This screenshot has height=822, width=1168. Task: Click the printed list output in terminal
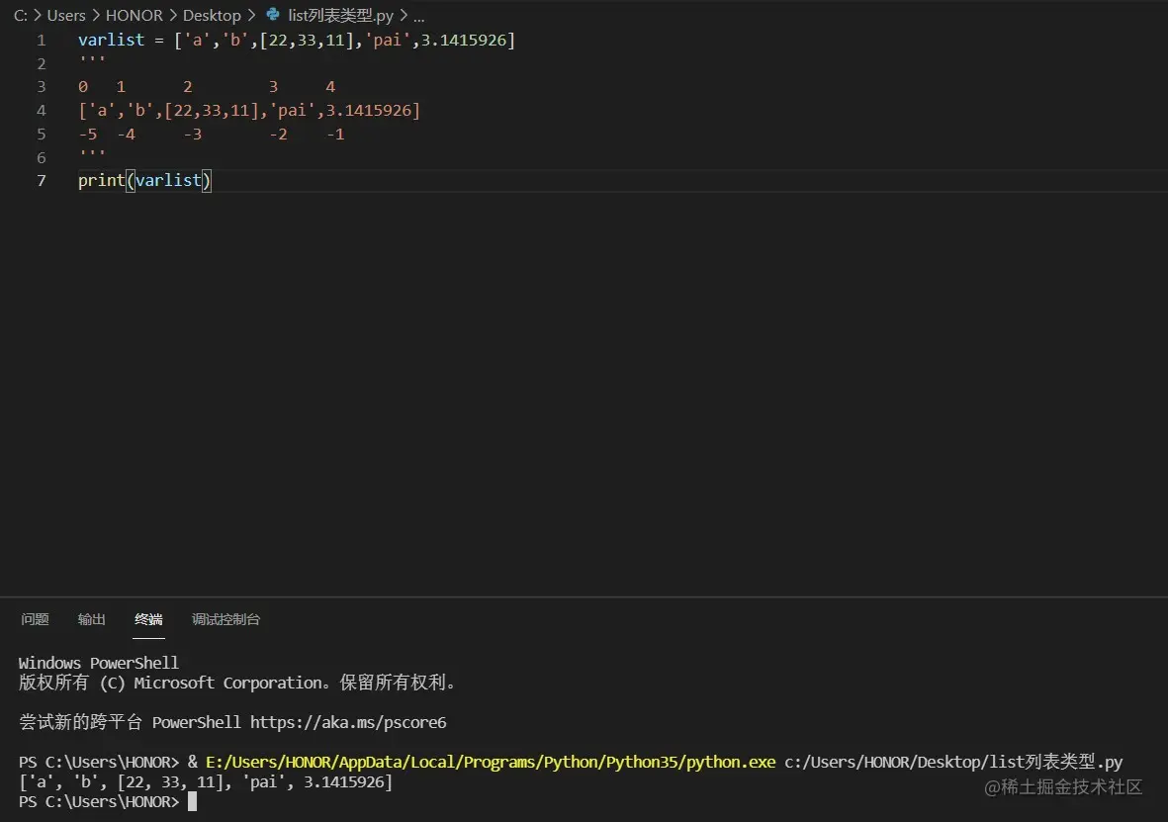pyautogui.click(x=206, y=781)
